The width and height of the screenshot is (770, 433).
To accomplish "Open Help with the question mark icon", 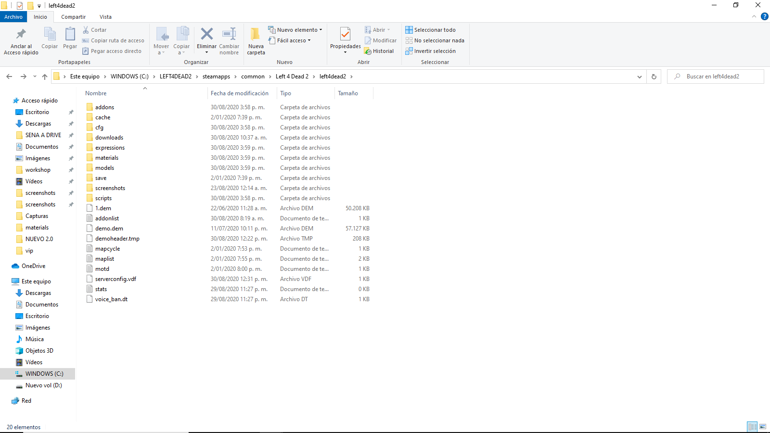I will [764, 17].
